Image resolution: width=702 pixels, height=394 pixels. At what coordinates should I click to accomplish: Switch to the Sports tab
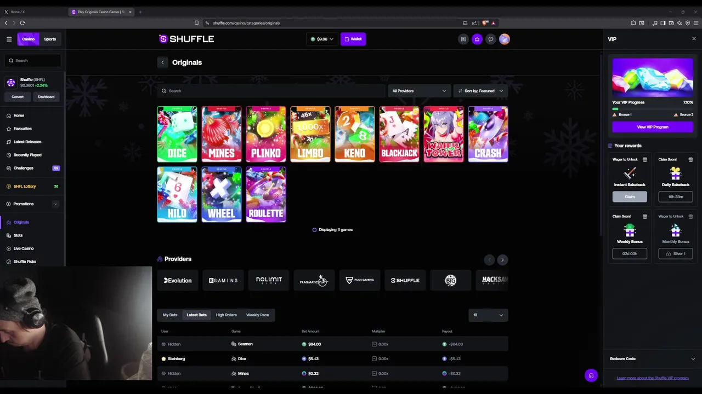tap(50, 39)
